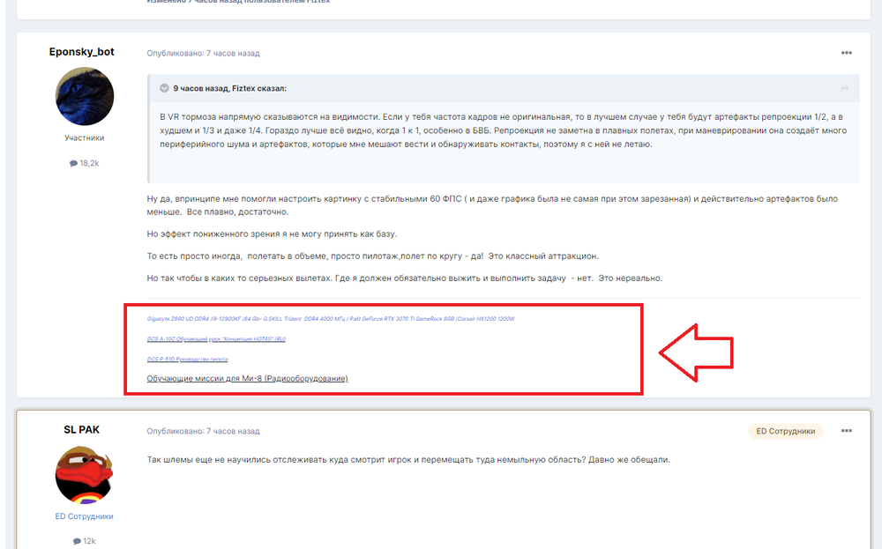The width and height of the screenshot is (882, 549).
Task: Open the options menu for Eponsky_bot's post
Action: pos(846,53)
